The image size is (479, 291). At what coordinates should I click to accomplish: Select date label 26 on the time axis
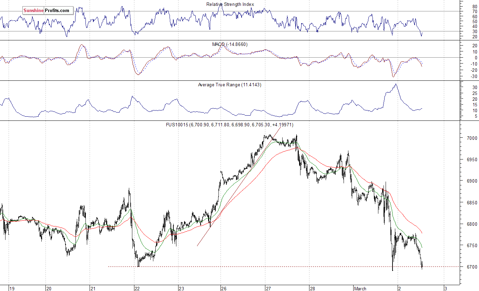tap(224, 289)
